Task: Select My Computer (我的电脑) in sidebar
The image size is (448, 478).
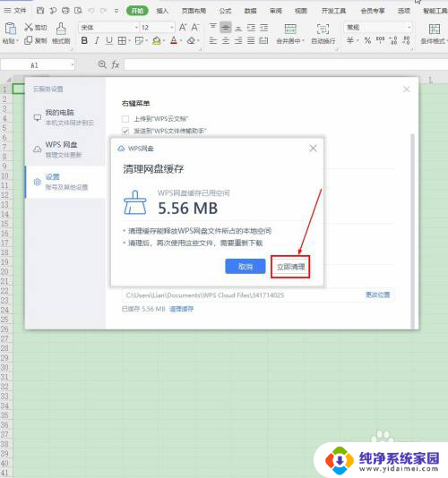Action: click(65, 117)
